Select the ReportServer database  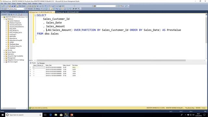pyautogui.click(x=13, y=38)
